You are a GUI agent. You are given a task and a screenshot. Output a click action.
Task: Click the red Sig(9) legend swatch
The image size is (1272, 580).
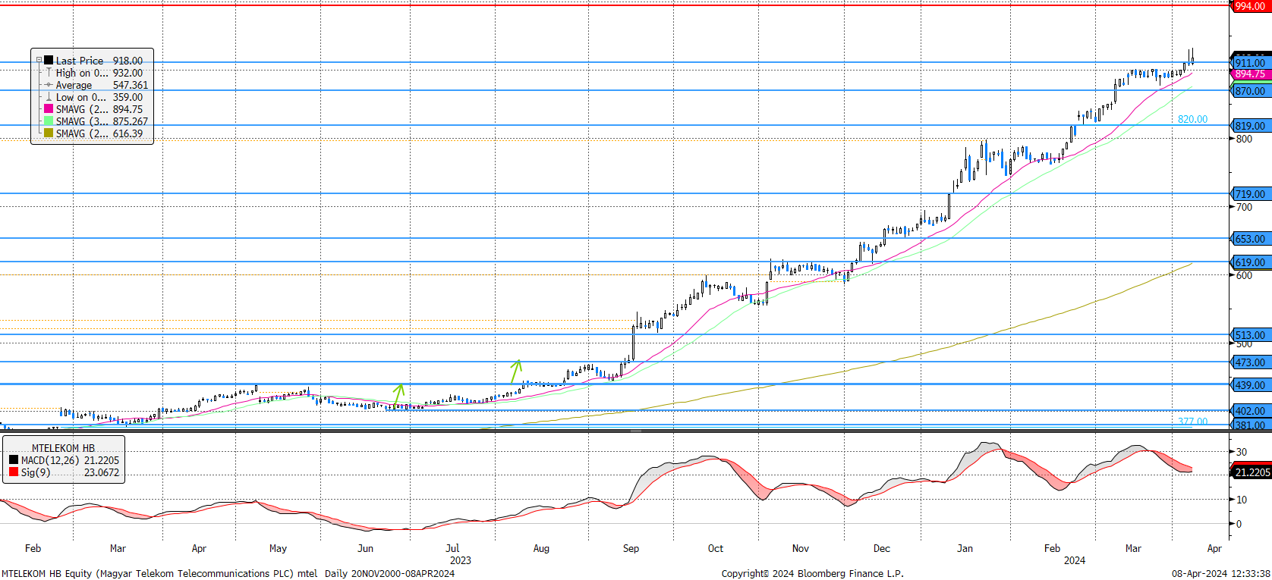click(x=14, y=472)
